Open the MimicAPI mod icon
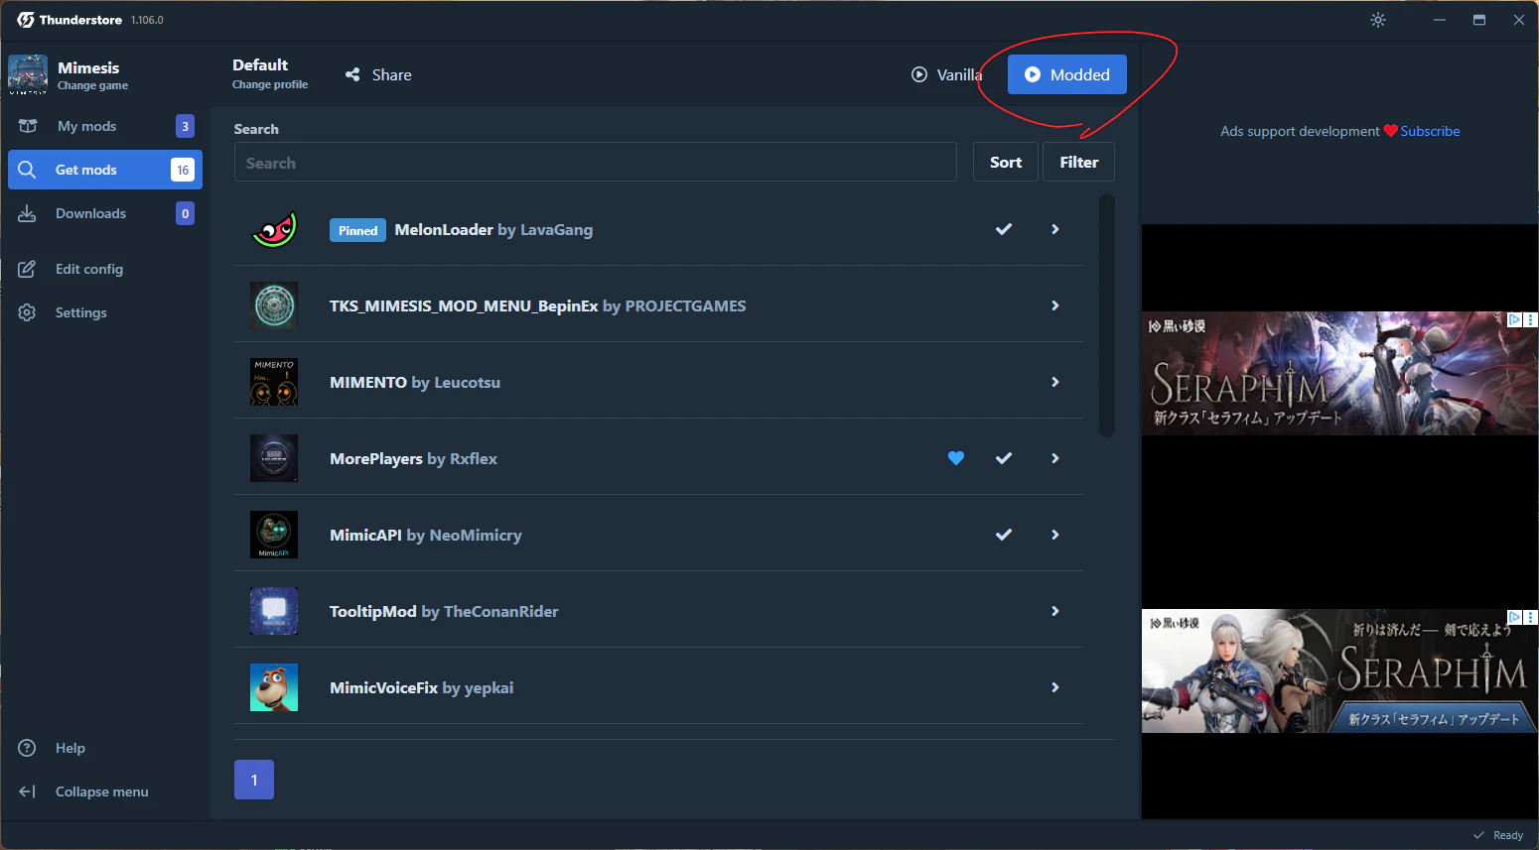The height and width of the screenshot is (850, 1539). [x=274, y=535]
